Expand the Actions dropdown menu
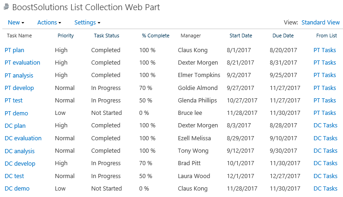 tap(49, 23)
